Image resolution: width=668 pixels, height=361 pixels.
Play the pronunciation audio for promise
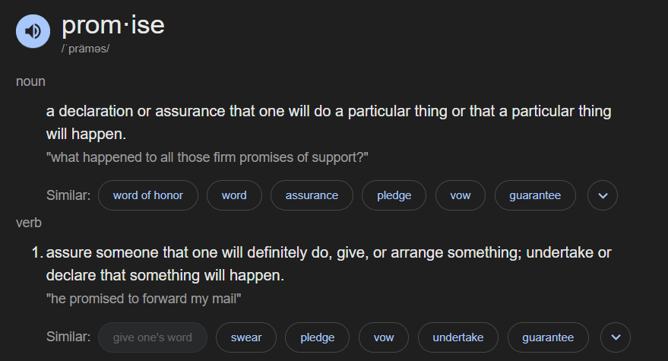(x=33, y=31)
